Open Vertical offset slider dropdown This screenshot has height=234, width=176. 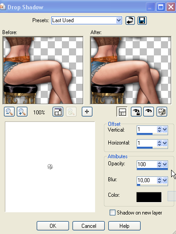[165, 129]
